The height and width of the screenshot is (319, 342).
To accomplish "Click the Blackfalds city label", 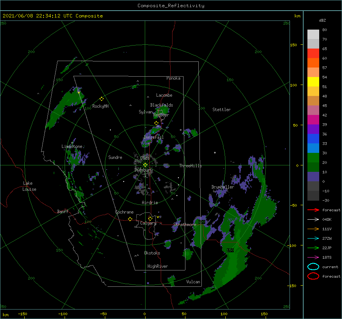I will coord(161,105).
